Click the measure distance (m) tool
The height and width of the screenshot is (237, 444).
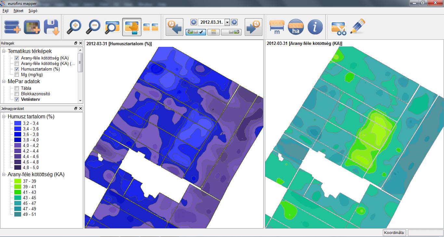pyautogui.click(x=277, y=27)
